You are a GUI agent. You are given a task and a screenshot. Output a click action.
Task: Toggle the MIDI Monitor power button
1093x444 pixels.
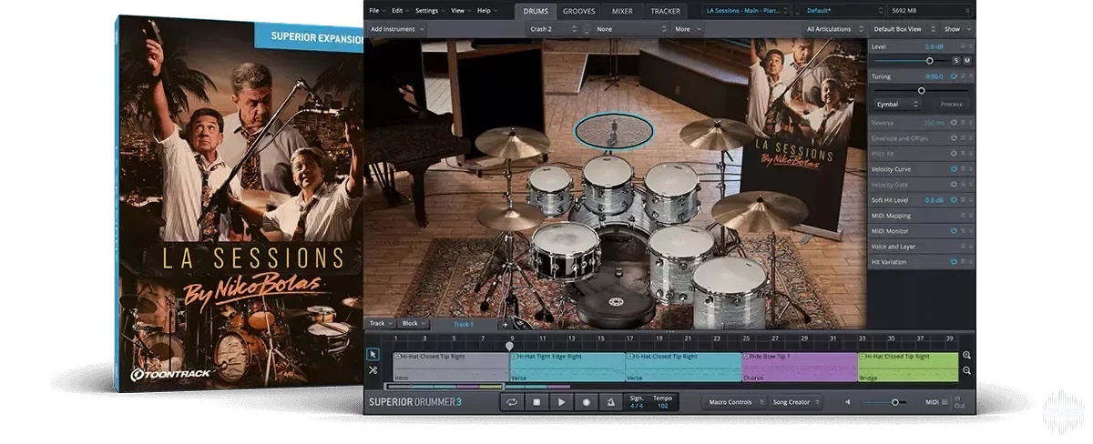pyautogui.click(x=955, y=231)
